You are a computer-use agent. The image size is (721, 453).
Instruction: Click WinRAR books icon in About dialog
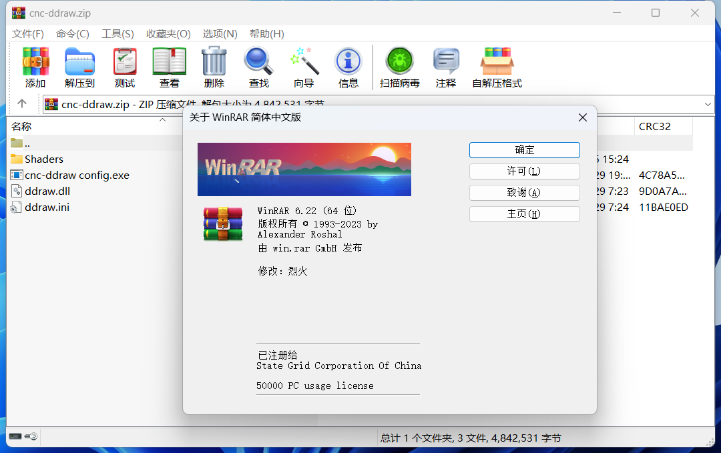click(x=223, y=223)
